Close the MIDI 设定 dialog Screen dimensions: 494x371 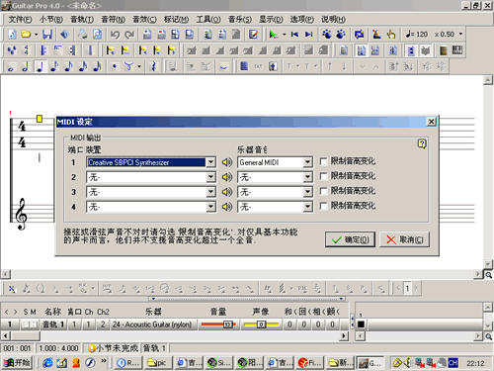click(x=431, y=122)
